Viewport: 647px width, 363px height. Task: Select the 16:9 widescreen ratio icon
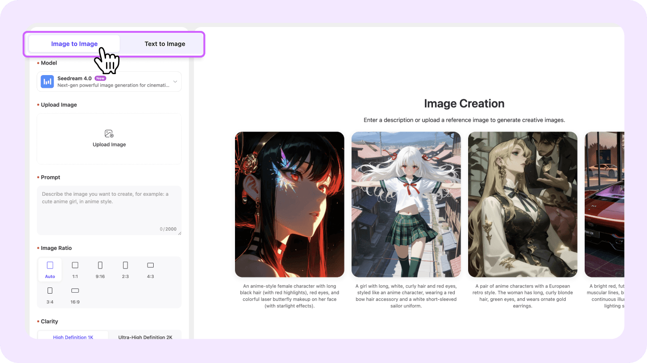(75, 290)
